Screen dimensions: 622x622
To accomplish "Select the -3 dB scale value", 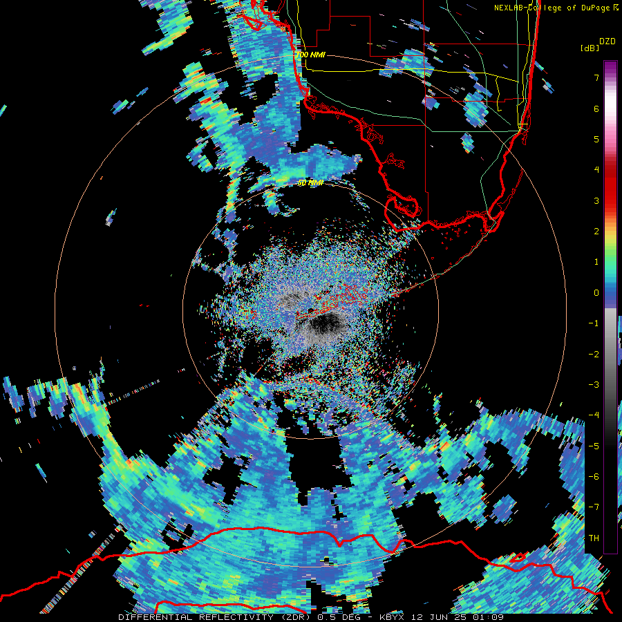I will [594, 385].
